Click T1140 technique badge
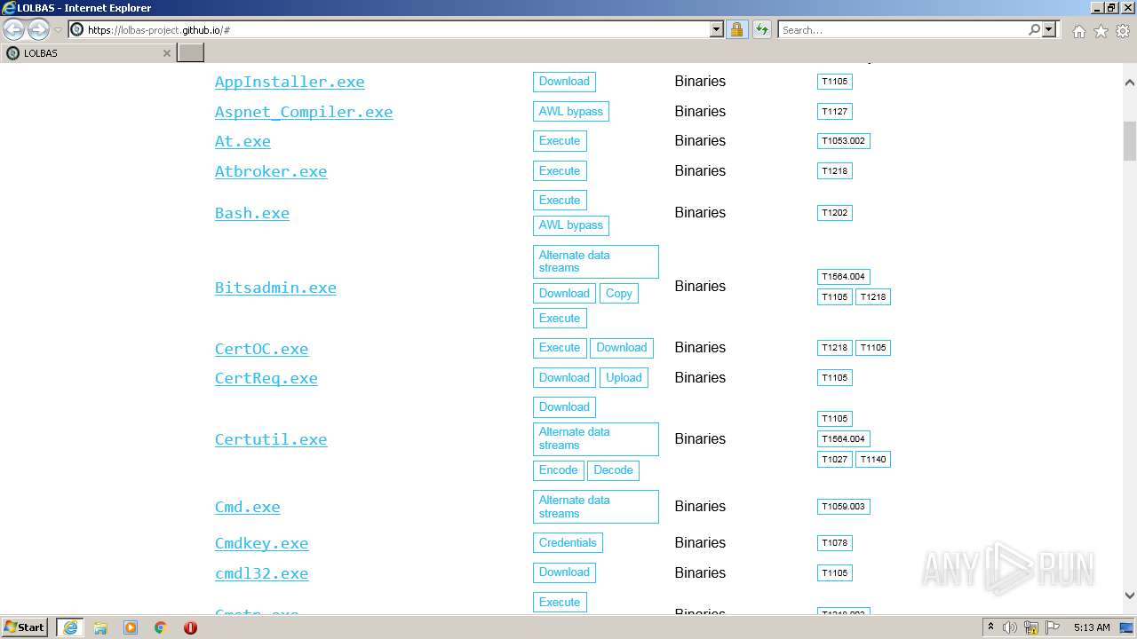This screenshot has height=639, width=1137. pyautogui.click(x=873, y=460)
